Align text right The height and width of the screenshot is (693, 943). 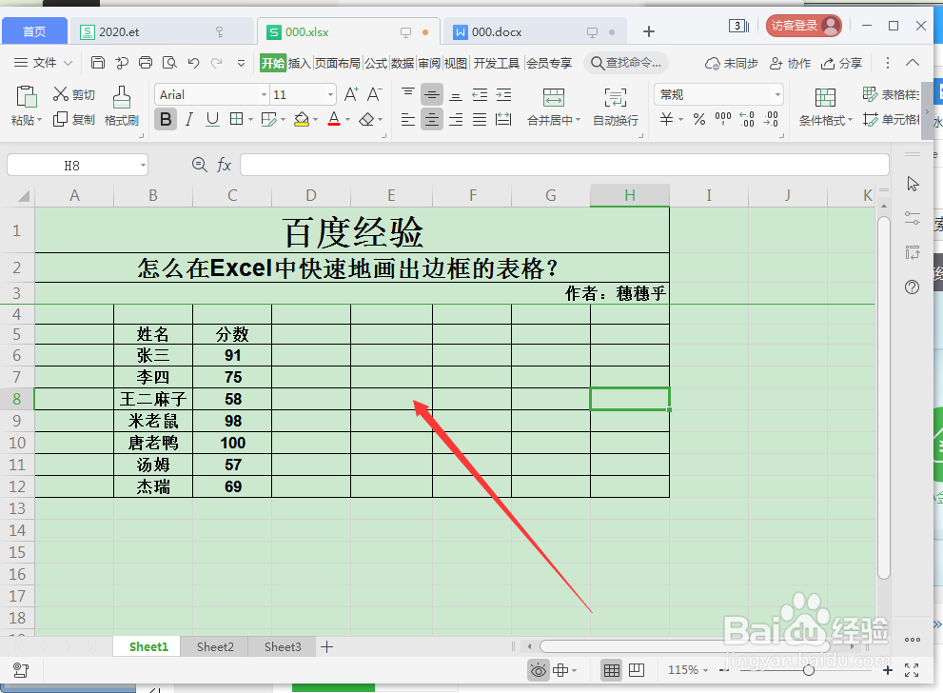[x=456, y=120]
